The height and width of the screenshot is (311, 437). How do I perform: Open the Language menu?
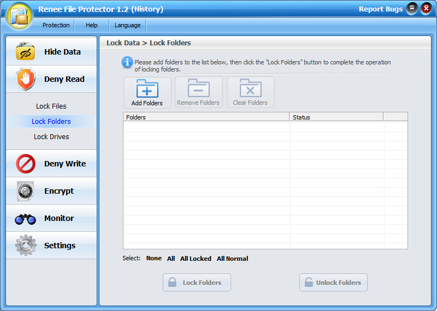127,25
